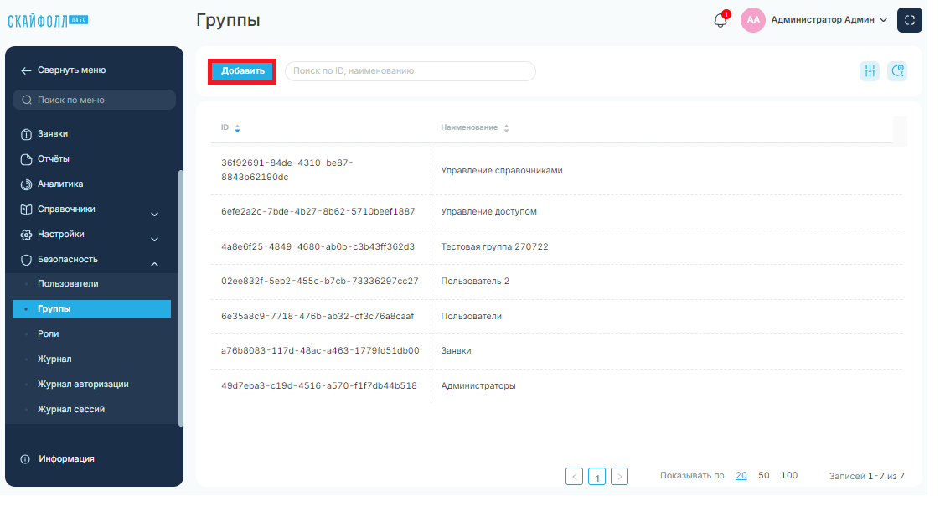This screenshot has width=945, height=517.
Task: Sort table by Наименование column arrows
Action: [x=506, y=128]
